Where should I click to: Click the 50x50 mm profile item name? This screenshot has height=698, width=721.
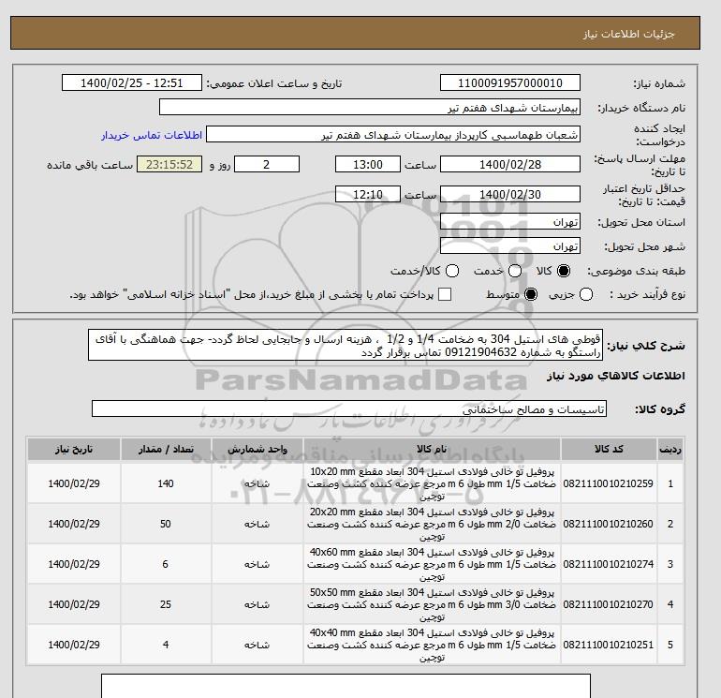coord(432,604)
